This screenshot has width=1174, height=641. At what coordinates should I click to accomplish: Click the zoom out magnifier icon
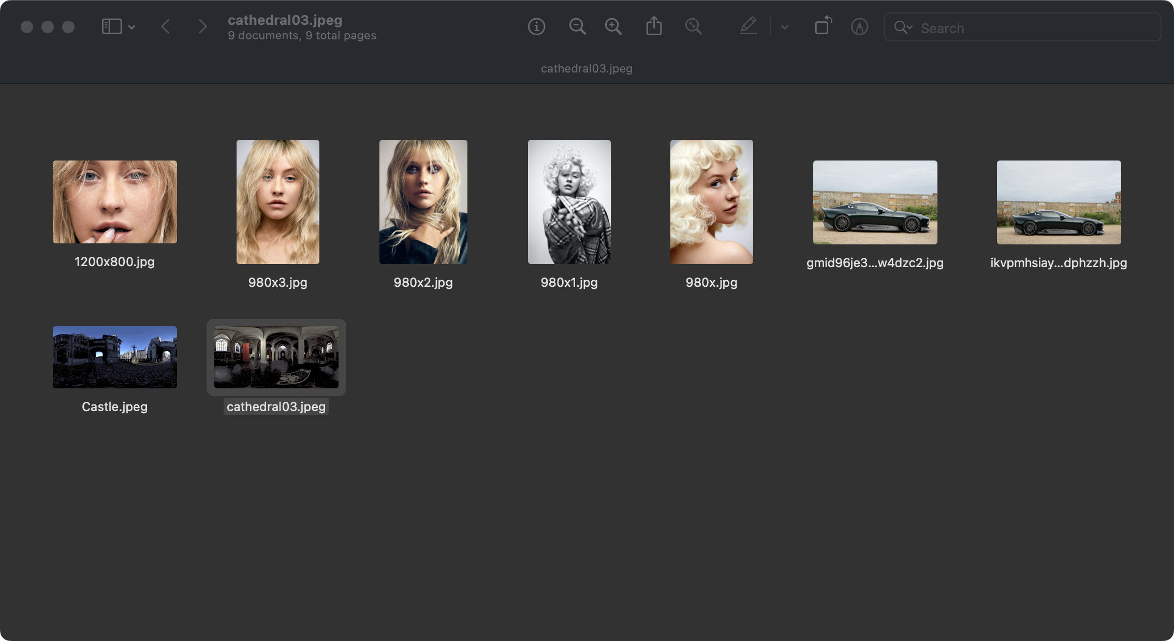point(577,26)
